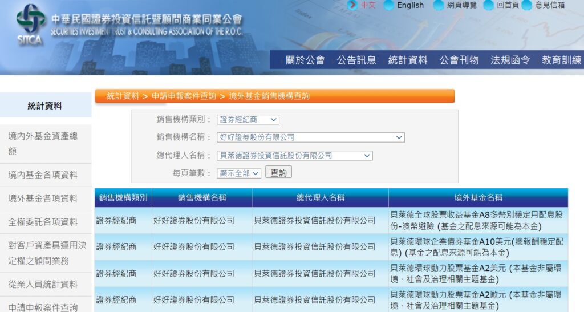Open the 教育訓練 menu
The image size is (584, 312).
point(561,60)
